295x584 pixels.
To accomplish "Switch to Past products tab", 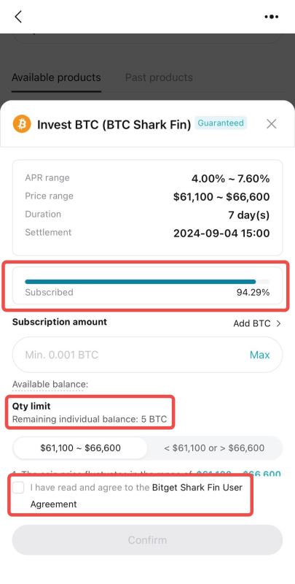I will click(x=159, y=77).
